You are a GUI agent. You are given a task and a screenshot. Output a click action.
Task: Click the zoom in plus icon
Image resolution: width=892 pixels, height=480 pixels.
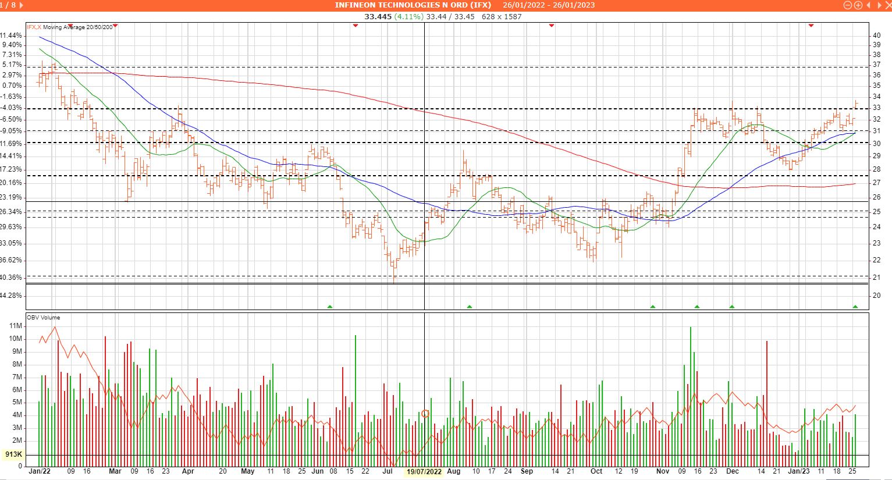point(858,5)
